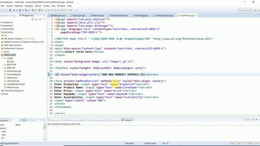Expand the META-INF folder
Screen dimensions: 260x146
tap(2, 64)
